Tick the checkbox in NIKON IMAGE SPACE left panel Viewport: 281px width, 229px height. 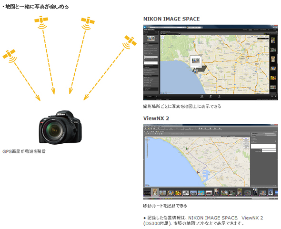pyautogui.click(x=145, y=59)
